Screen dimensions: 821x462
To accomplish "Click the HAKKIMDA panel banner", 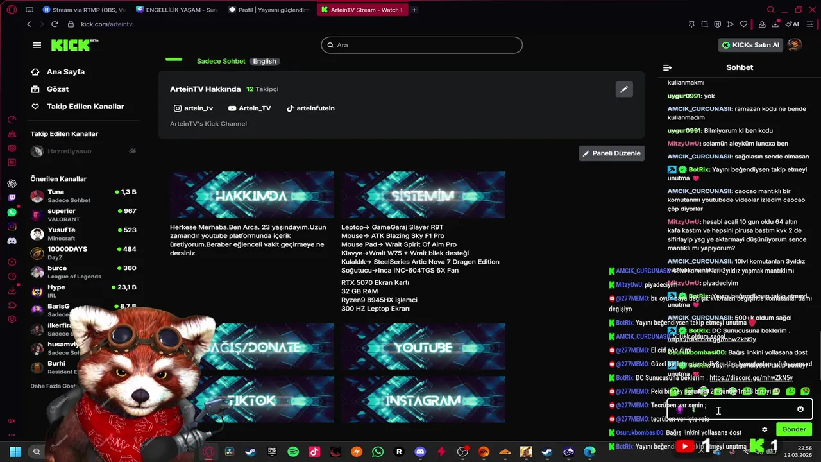I will tap(251, 195).
